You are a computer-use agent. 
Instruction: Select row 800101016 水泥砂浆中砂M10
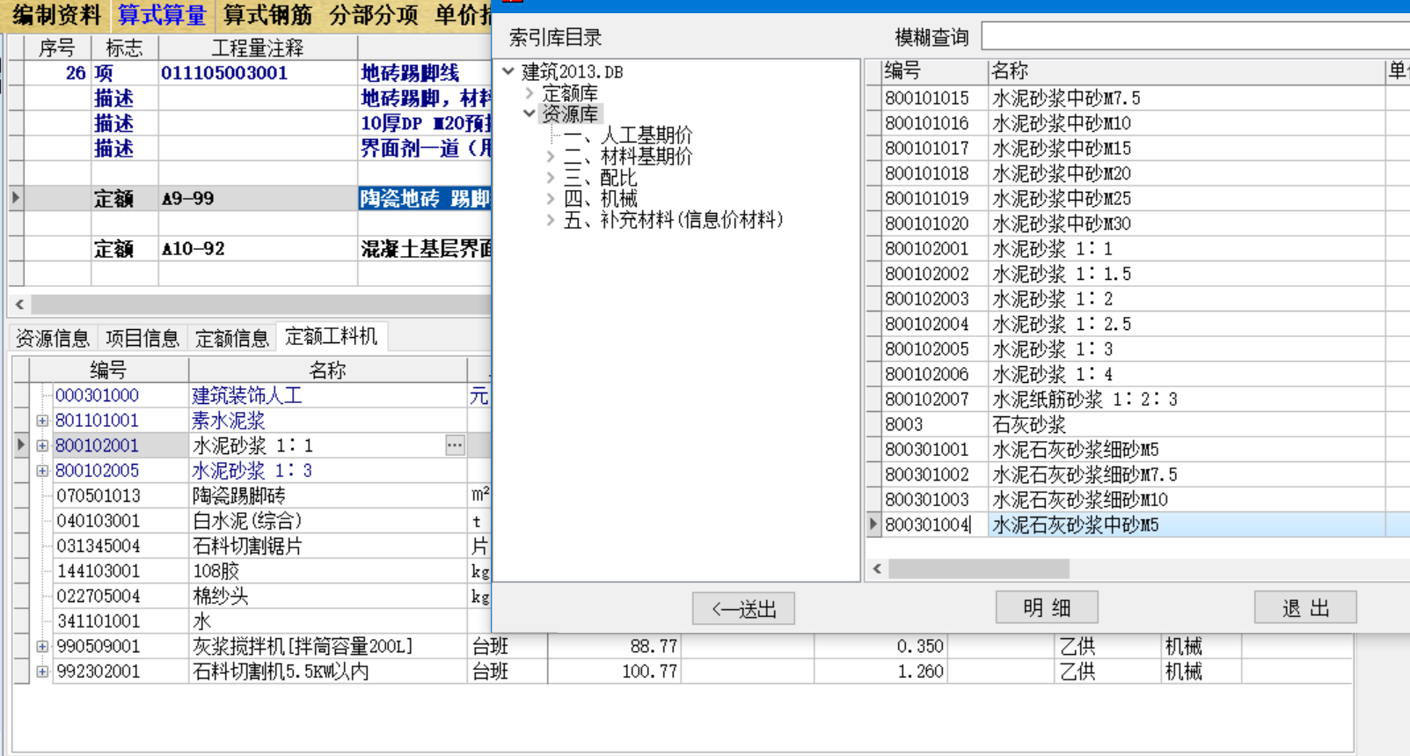[1137, 123]
